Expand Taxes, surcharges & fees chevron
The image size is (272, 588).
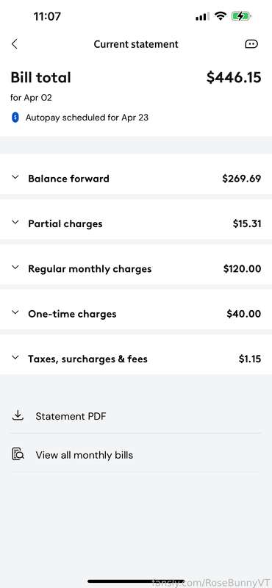[x=15, y=357]
